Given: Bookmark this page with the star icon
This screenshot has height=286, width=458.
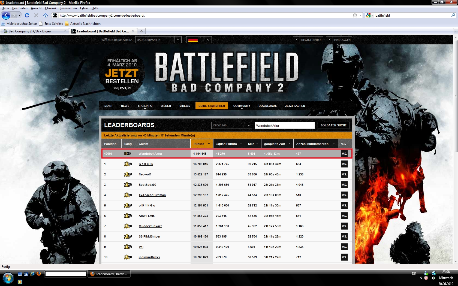Looking at the screenshot, I should (355, 15).
